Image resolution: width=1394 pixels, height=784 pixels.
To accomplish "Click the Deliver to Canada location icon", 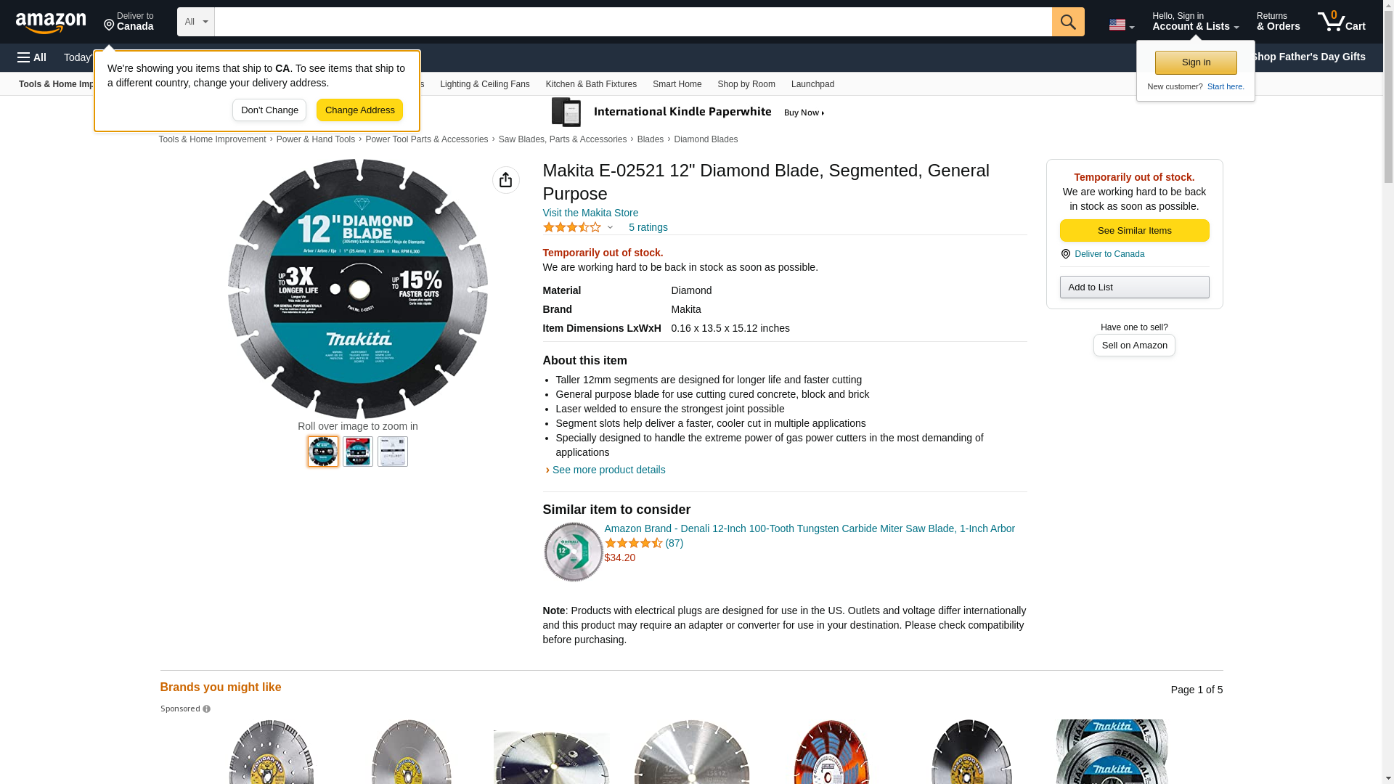I will coord(109,25).
